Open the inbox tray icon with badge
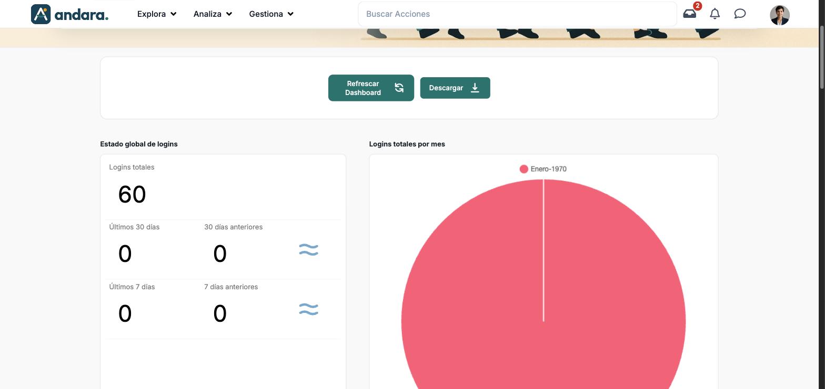 [x=690, y=14]
